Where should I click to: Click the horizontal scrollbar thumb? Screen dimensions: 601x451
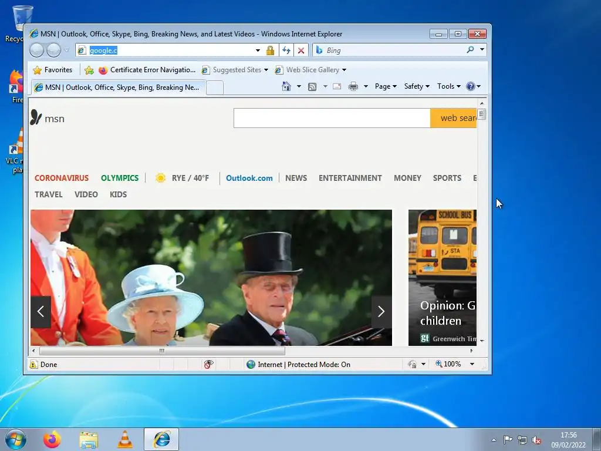(162, 351)
